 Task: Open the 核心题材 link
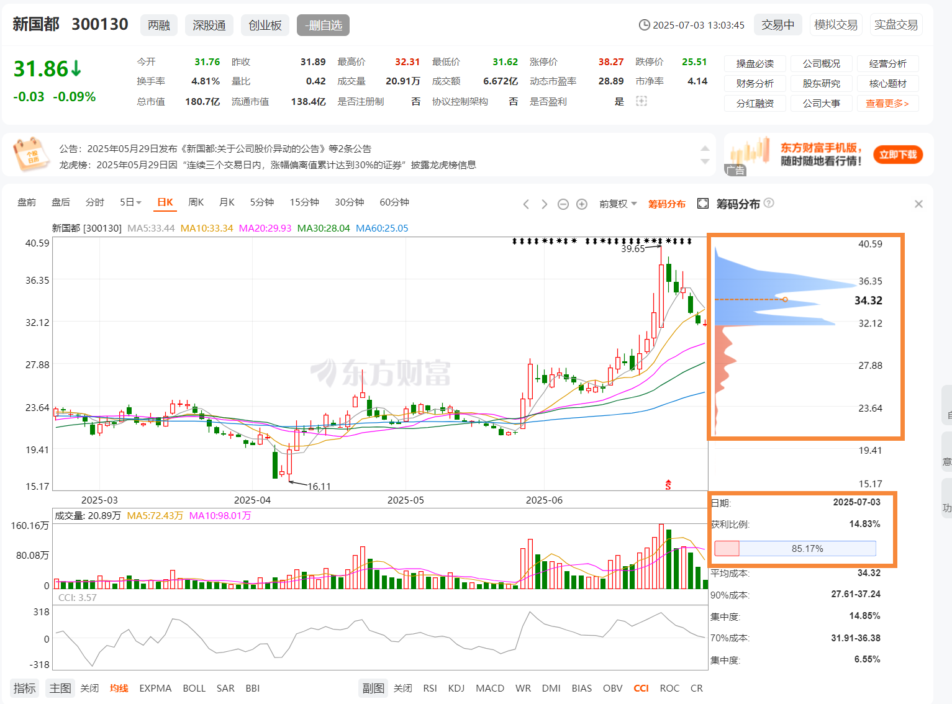click(888, 83)
